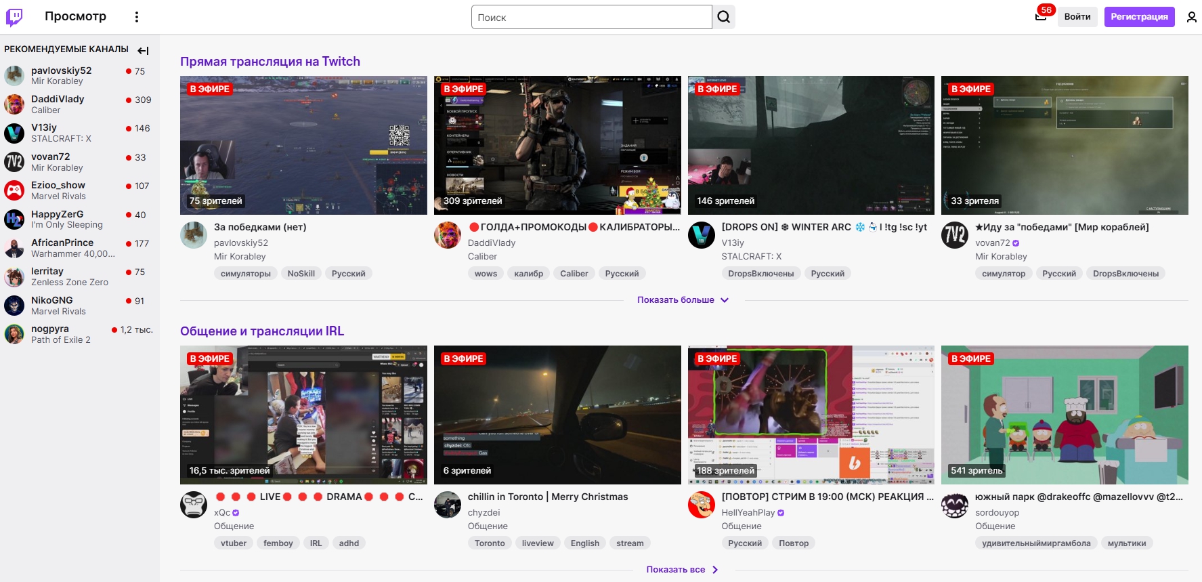Focus the Поиск search field
The image size is (1202, 582).
tap(592, 18)
